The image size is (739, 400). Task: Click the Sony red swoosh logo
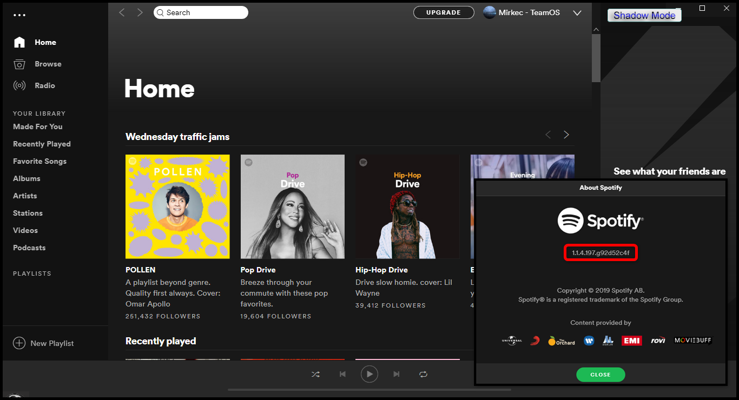[535, 341]
